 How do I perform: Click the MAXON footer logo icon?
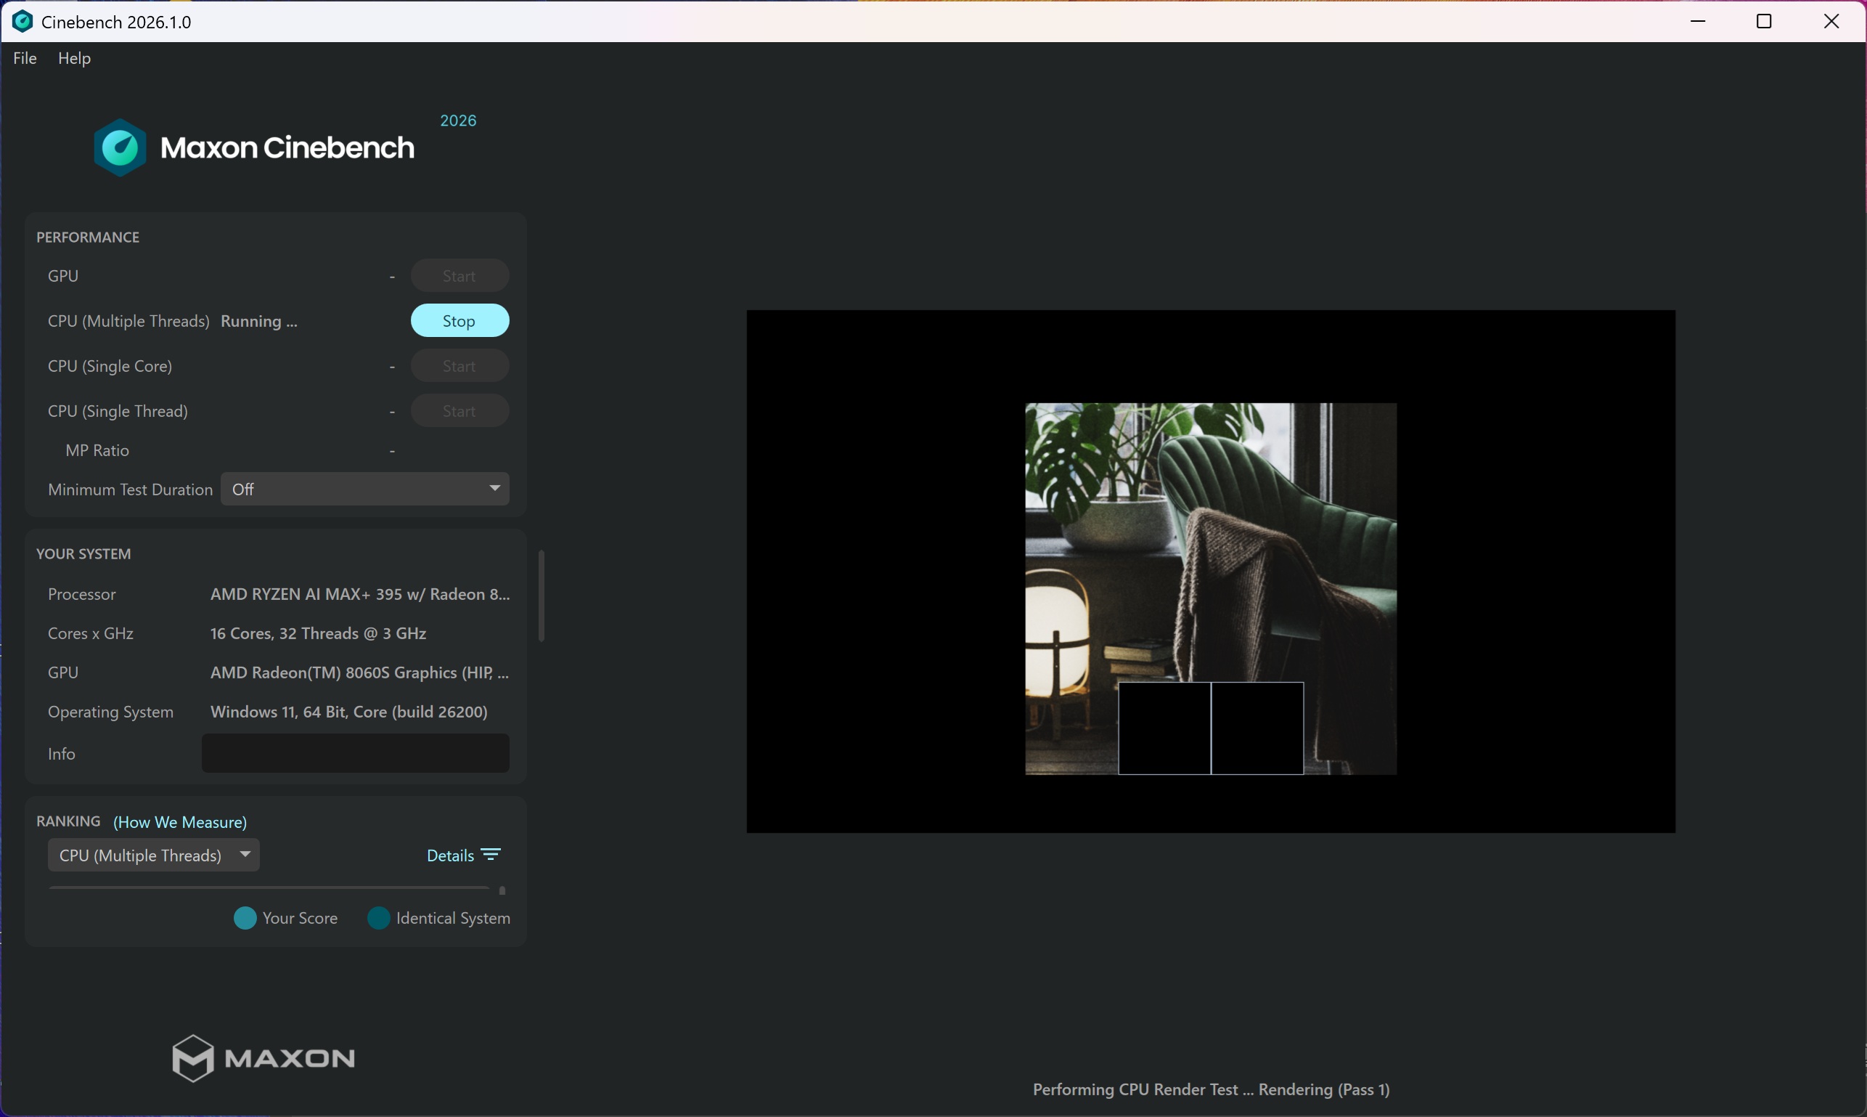(x=192, y=1058)
